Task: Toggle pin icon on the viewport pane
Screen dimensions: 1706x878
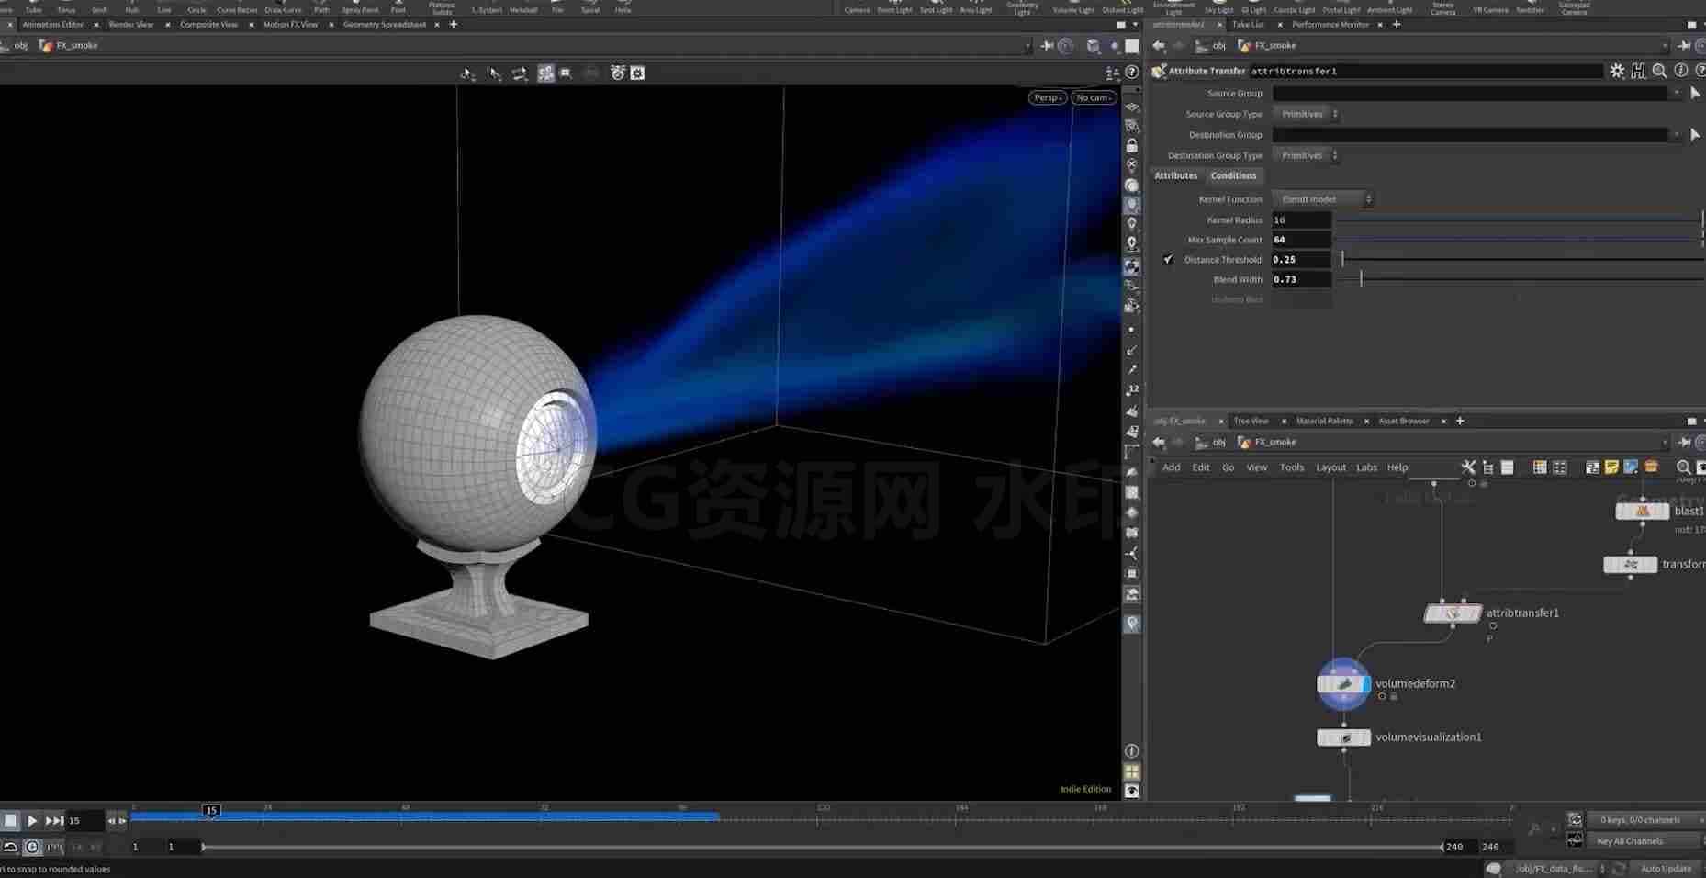Action: [1047, 45]
